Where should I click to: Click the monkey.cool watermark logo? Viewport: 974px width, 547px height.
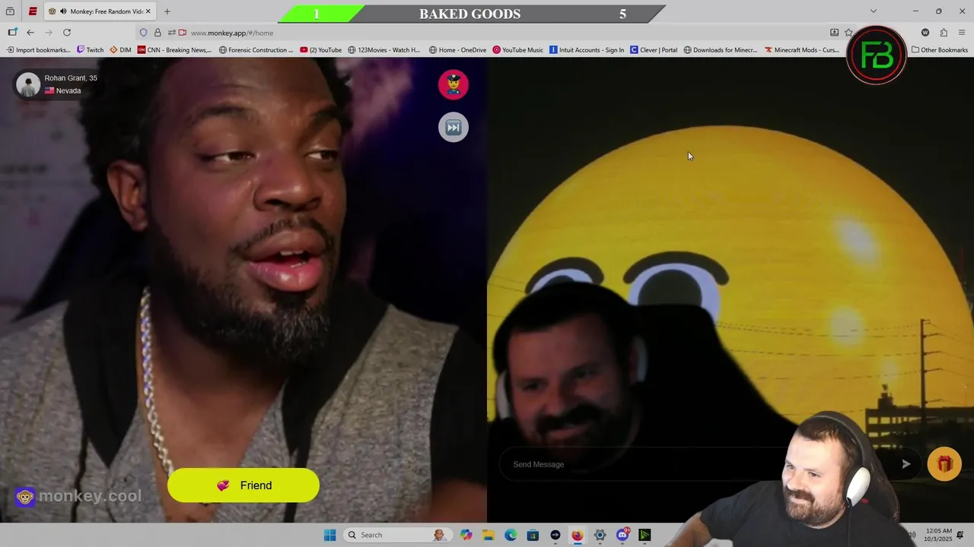click(x=78, y=496)
